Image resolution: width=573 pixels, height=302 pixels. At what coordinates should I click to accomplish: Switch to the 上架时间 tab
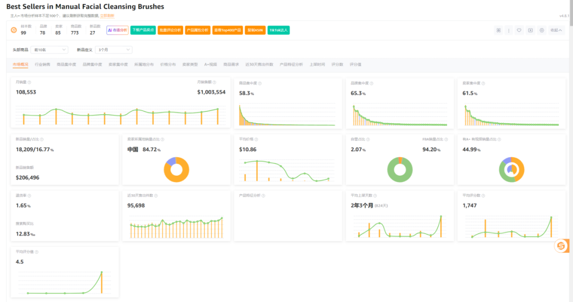coord(317,64)
